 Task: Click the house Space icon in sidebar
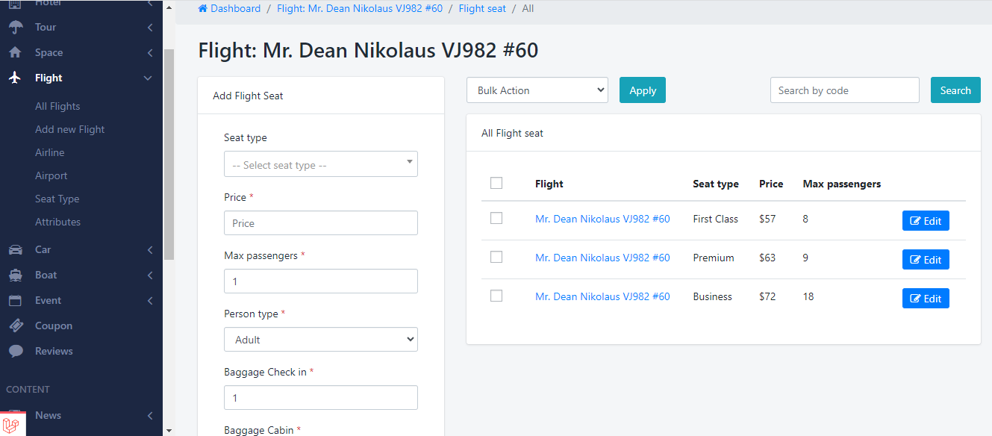point(15,52)
